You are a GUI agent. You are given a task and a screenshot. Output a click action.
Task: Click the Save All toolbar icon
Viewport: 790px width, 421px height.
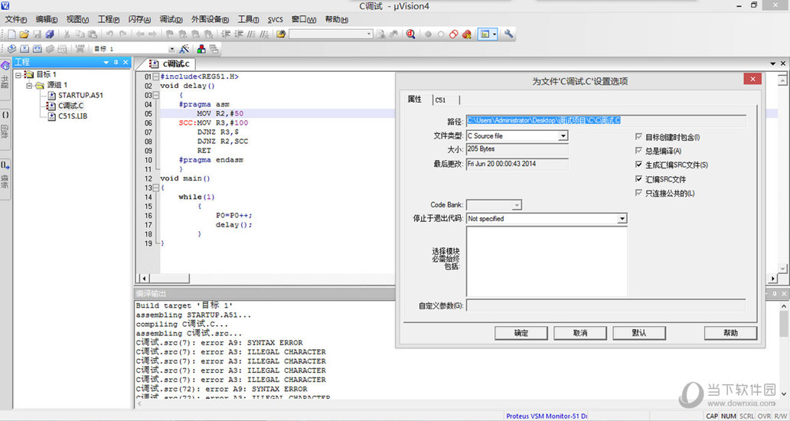(50, 34)
